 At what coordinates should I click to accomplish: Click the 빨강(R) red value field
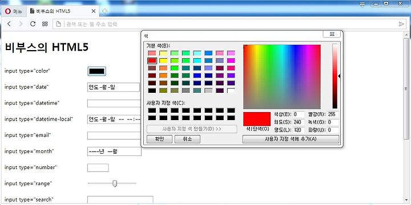click(333, 114)
